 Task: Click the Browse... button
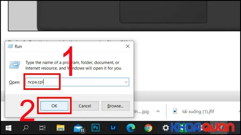coord(115,106)
